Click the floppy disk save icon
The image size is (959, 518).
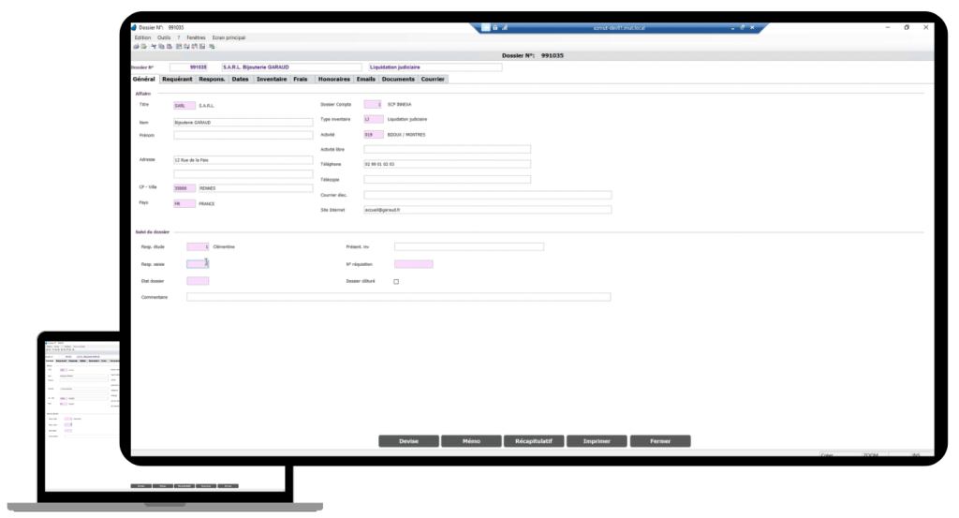point(202,47)
